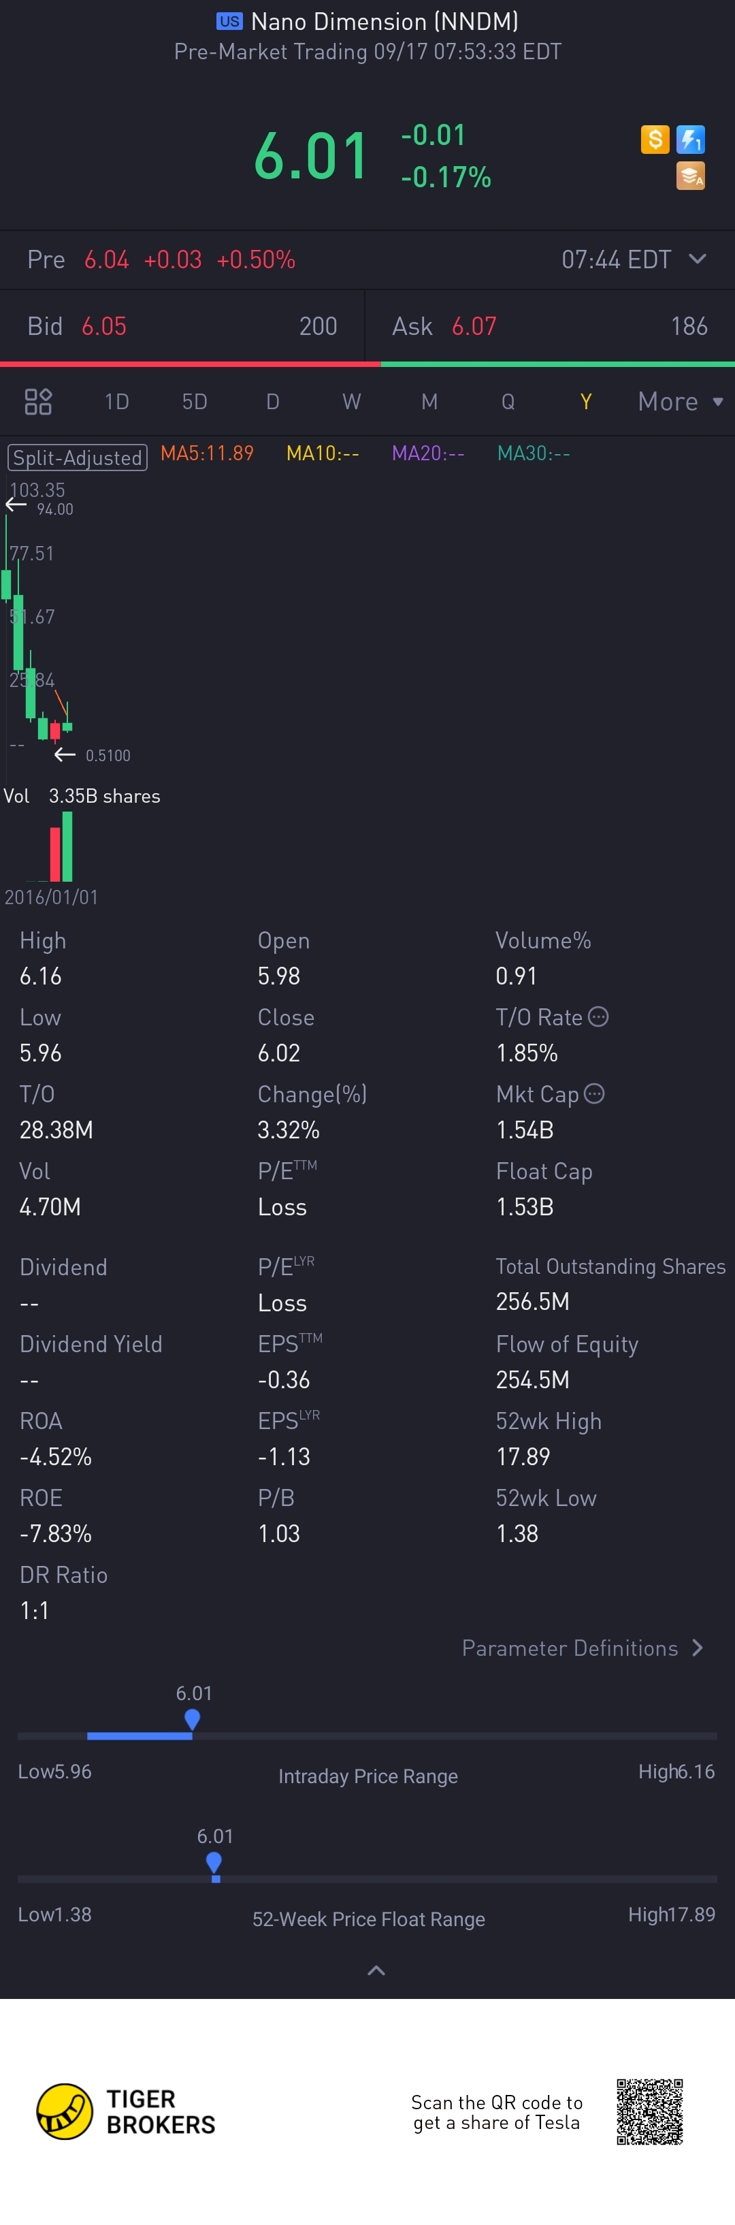Switch chart to 5D period
The image size is (735, 2225).
[195, 402]
